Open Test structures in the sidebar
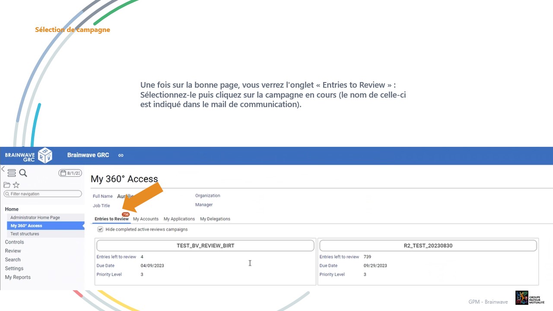 (25, 234)
